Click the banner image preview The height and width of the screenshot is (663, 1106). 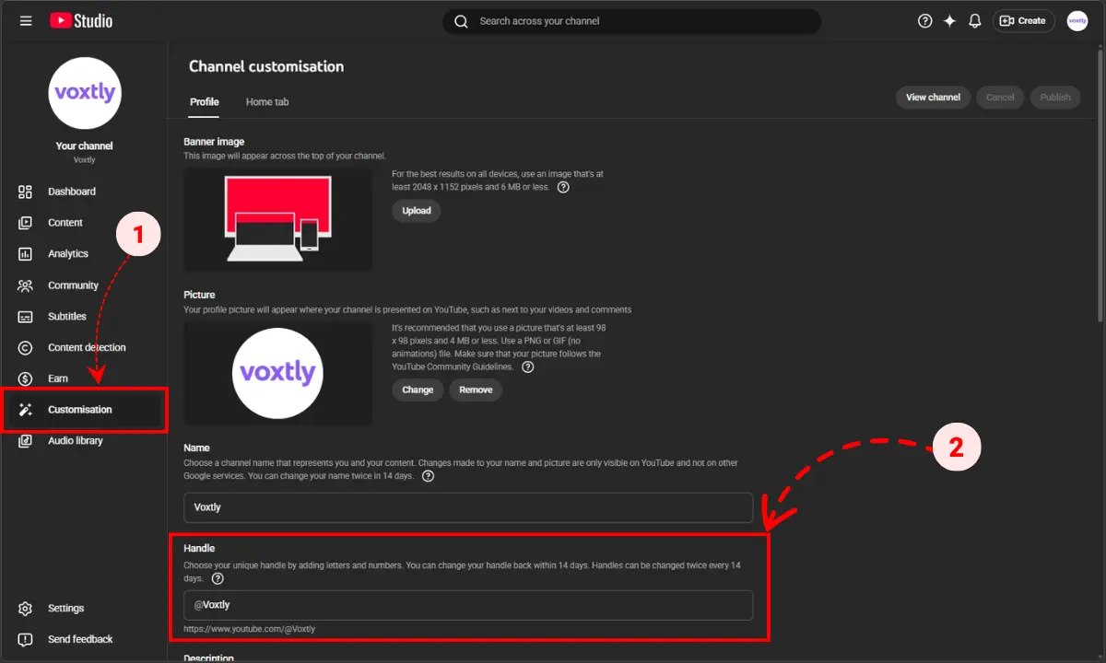tap(278, 220)
